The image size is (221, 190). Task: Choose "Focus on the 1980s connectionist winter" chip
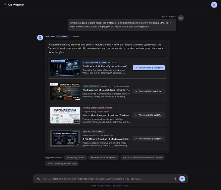[142, 158]
